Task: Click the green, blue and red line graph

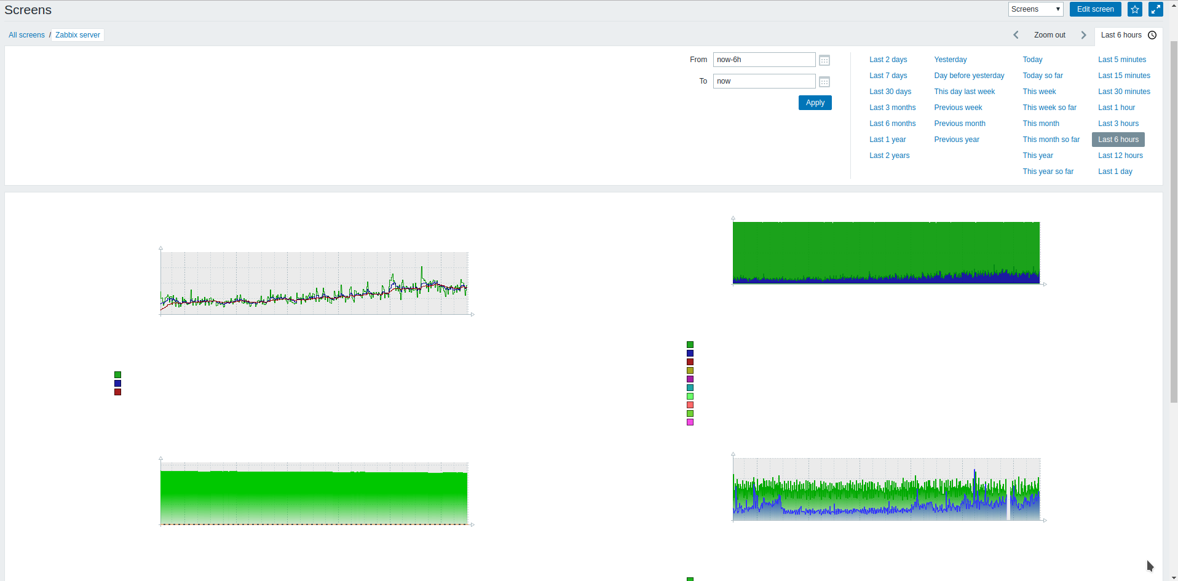Action: click(314, 282)
